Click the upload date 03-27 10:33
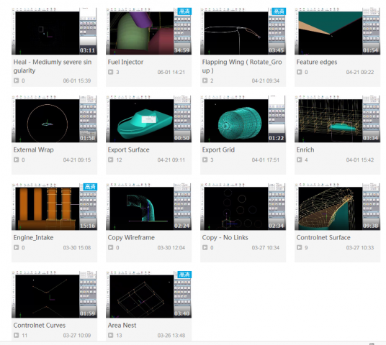 coord(360,248)
